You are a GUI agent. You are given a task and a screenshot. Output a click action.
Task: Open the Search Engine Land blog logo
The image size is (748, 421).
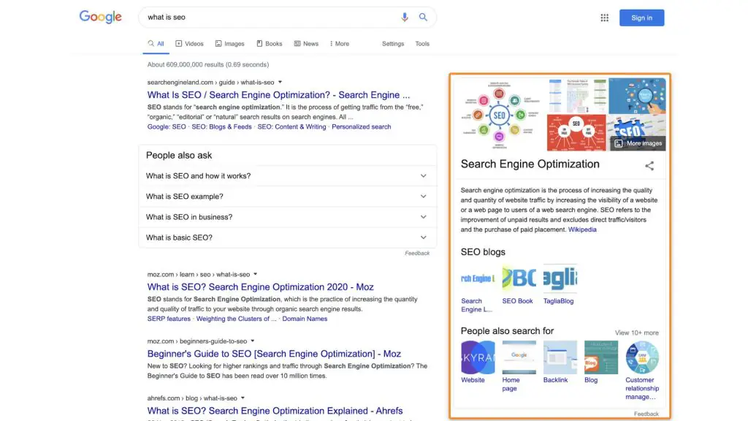pyautogui.click(x=478, y=278)
